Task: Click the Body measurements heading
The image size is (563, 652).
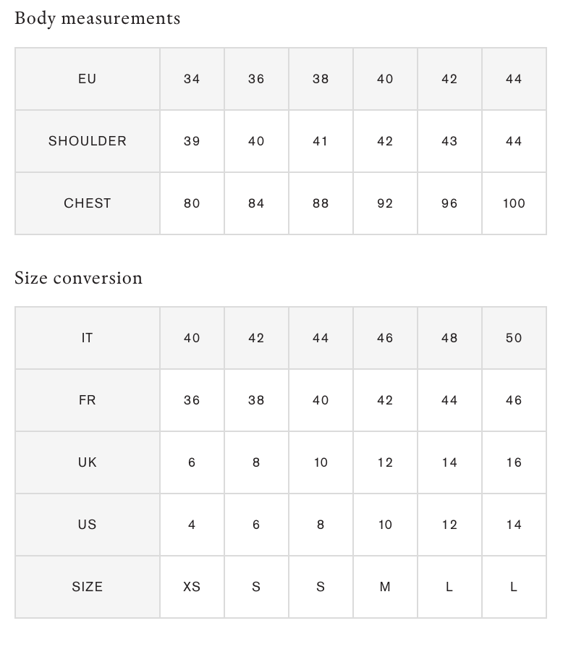Action: (98, 18)
